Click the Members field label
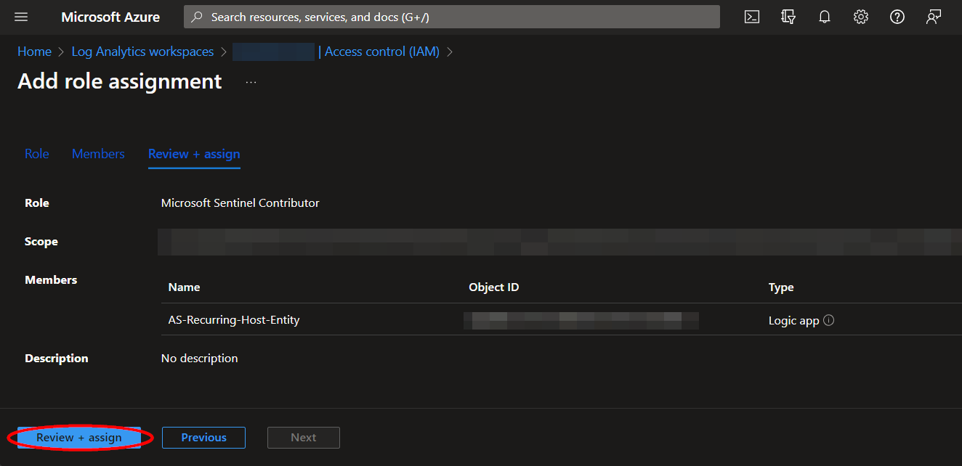This screenshot has height=466, width=962. click(51, 279)
